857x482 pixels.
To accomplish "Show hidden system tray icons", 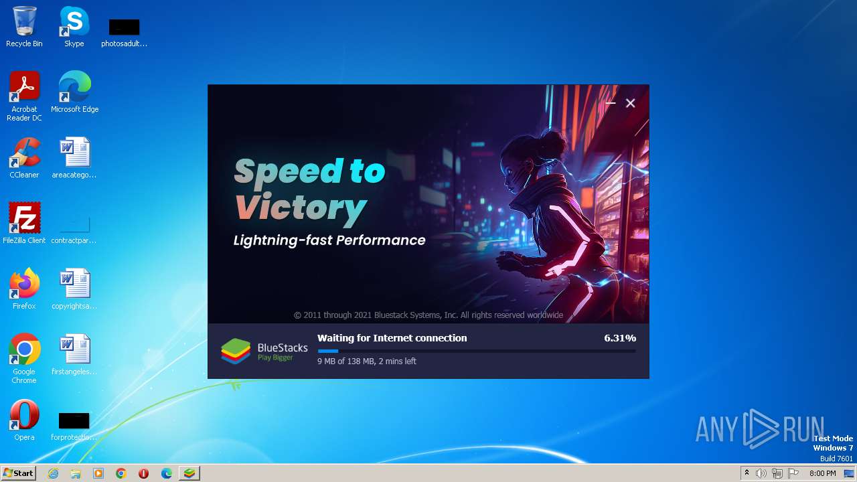I will 747,473.
